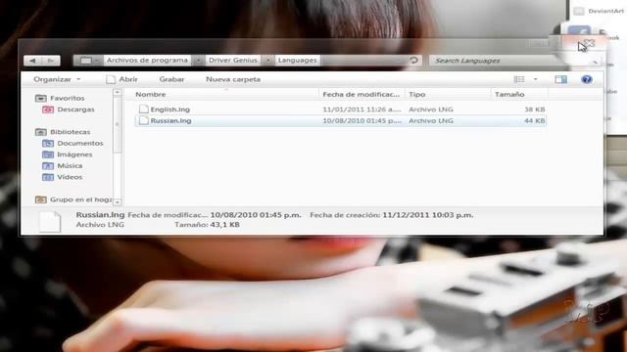Open the help question mark icon

click(586, 79)
